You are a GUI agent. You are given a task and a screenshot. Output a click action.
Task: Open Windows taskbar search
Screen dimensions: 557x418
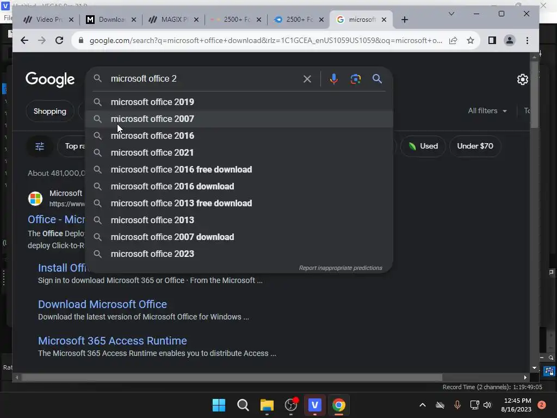243,405
